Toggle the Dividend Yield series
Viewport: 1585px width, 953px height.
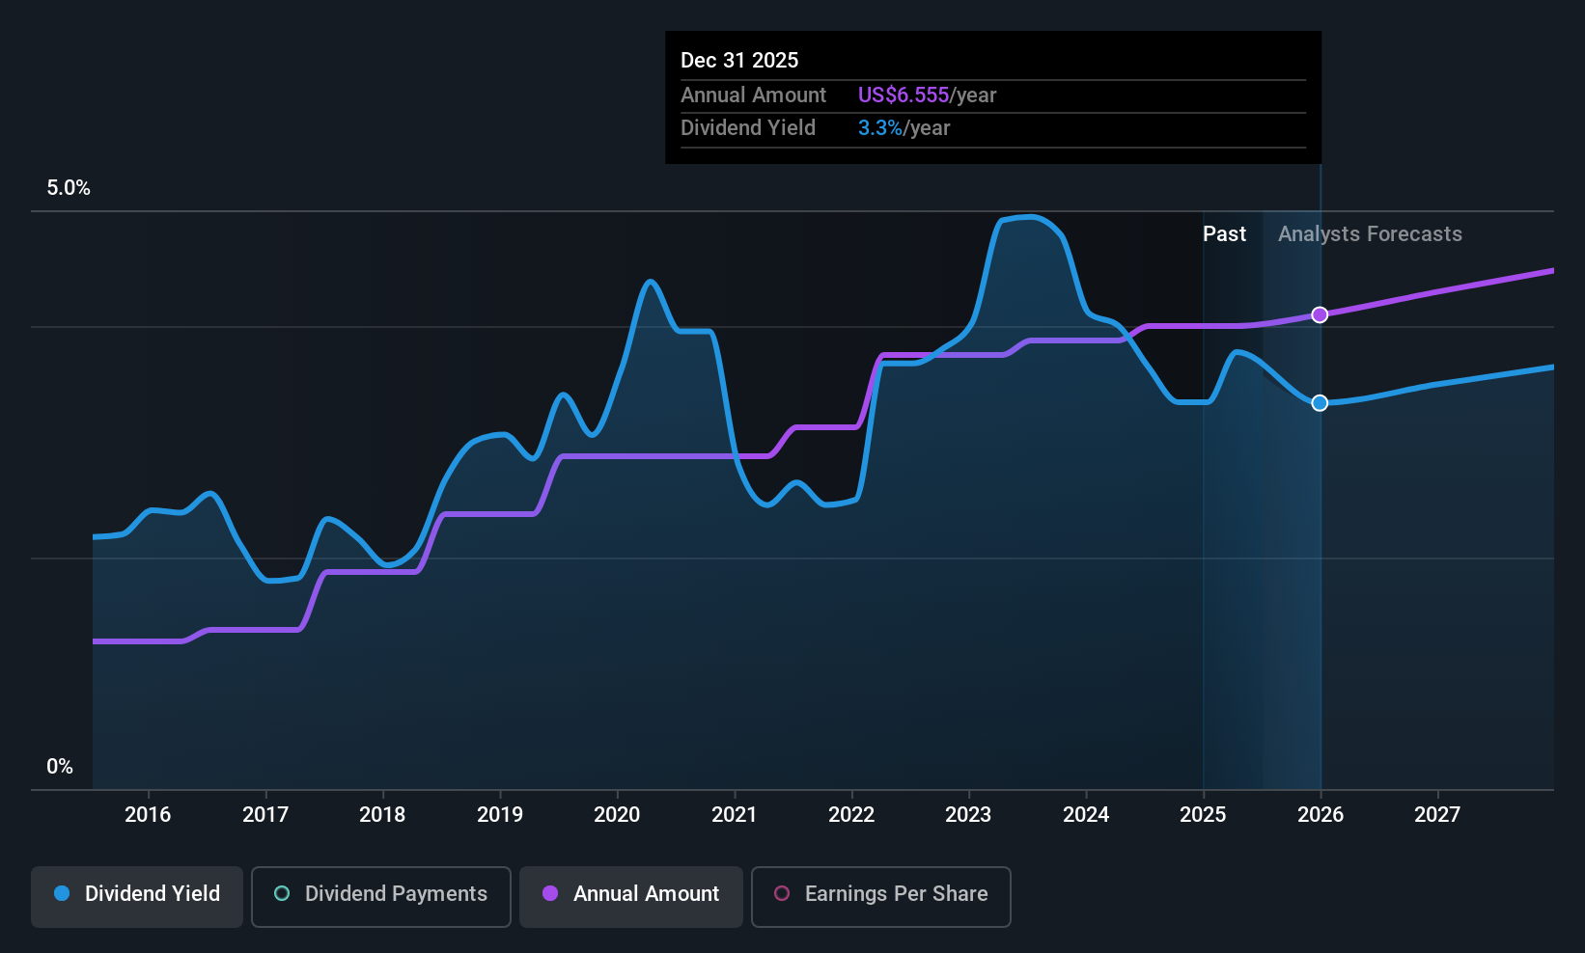[137, 897]
